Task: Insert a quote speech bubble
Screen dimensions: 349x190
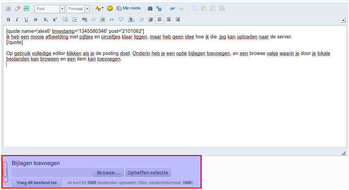Action: (121, 19)
